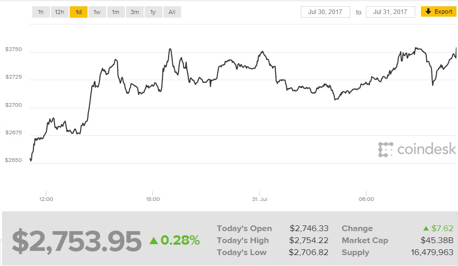Click the 31. Jul axis marker
This screenshot has height=266, width=458.
point(259,199)
